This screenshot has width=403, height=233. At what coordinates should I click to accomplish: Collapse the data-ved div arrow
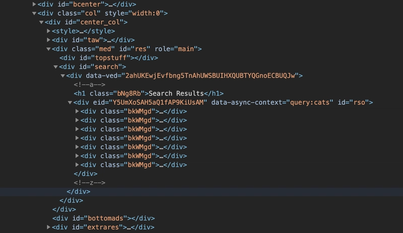tap(62, 75)
